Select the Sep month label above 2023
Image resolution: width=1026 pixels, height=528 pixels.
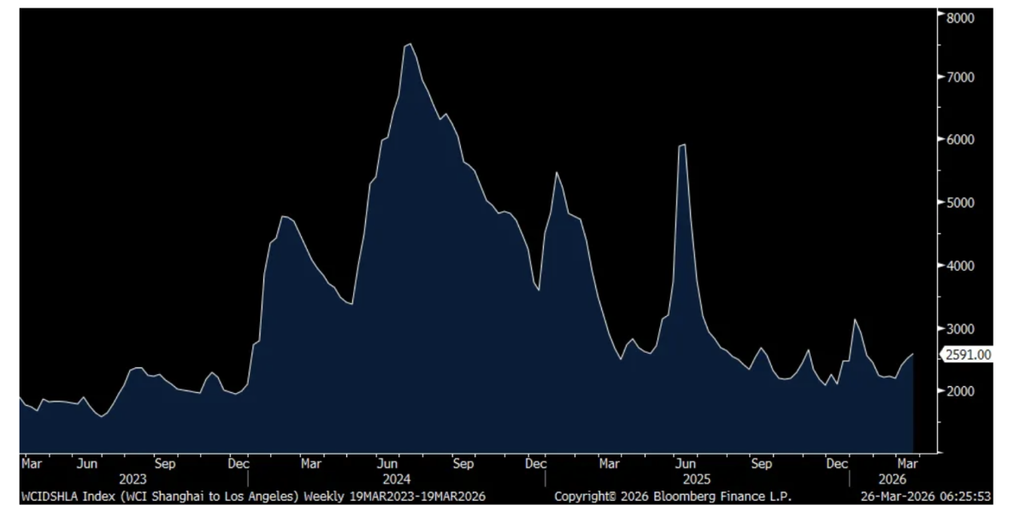[x=164, y=464]
